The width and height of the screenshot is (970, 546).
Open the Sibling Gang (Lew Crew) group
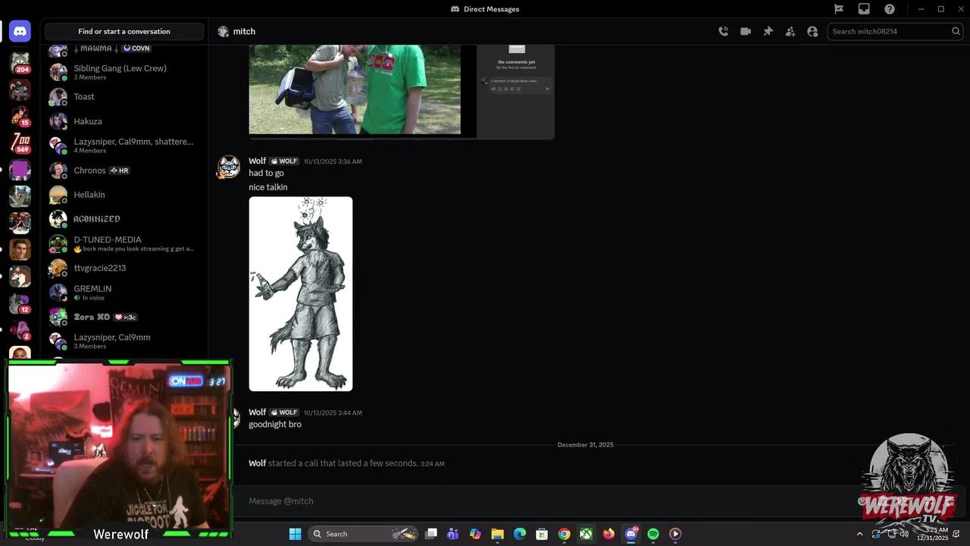coord(124,72)
